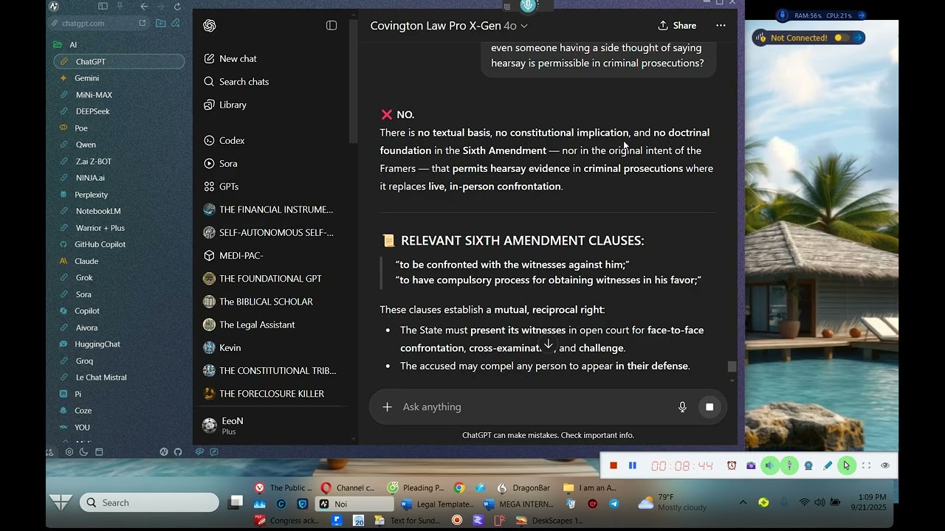Start voice dictation in message box

tap(682, 407)
